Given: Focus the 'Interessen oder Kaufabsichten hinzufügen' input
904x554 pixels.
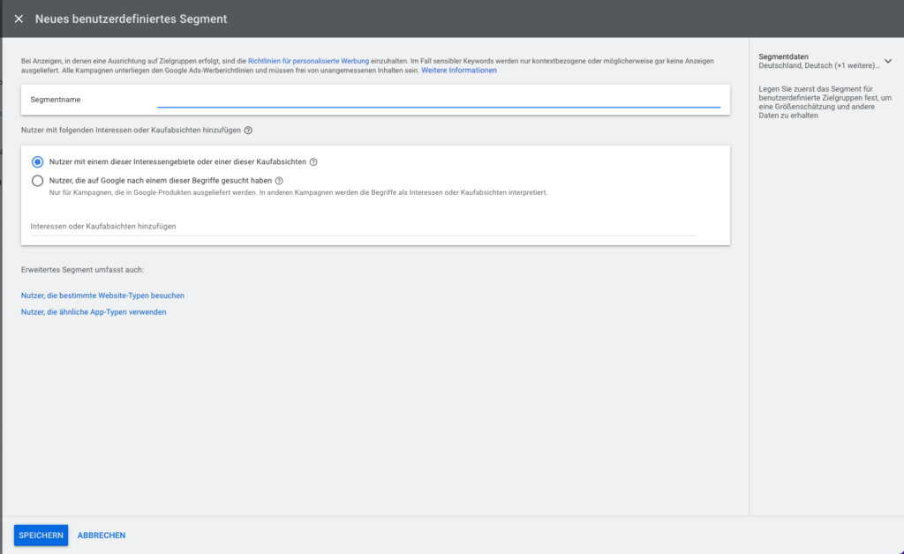Looking at the screenshot, I should coord(362,227).
